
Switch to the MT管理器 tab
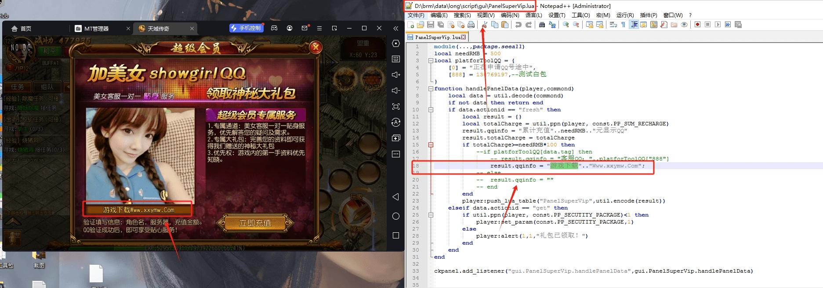click(x=97, y=28)
